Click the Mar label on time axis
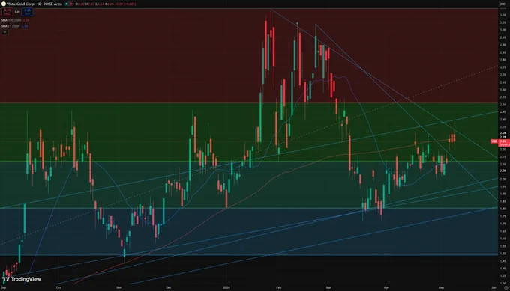This screenshot has height=291, width=510. pos(328,287)
